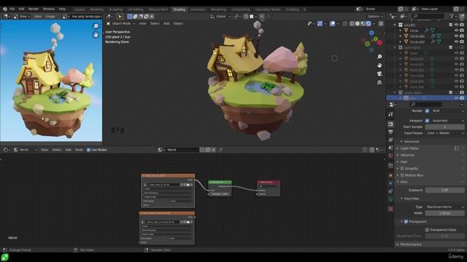Open the 3D viewport Add menu
The height and width of the screenshot is (262, 467).
pyautogui.click(x=166, y=23)
